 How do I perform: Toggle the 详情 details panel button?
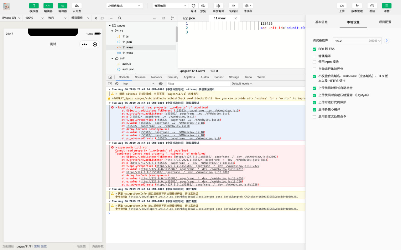(x=387, y=6)
